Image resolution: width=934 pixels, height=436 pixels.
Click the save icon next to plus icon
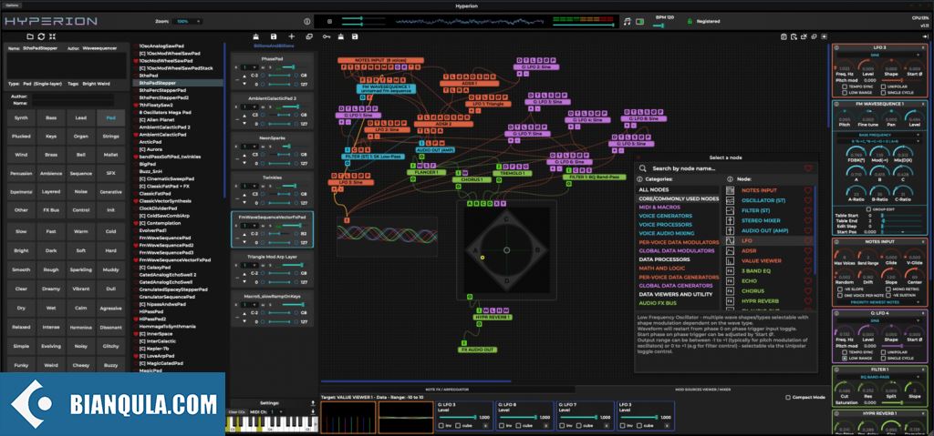pos(274,36)
